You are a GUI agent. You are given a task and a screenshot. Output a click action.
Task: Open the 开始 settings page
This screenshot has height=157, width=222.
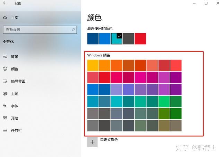(41, 118)
